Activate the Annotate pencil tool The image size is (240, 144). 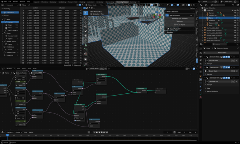click(x=86, y=40)
